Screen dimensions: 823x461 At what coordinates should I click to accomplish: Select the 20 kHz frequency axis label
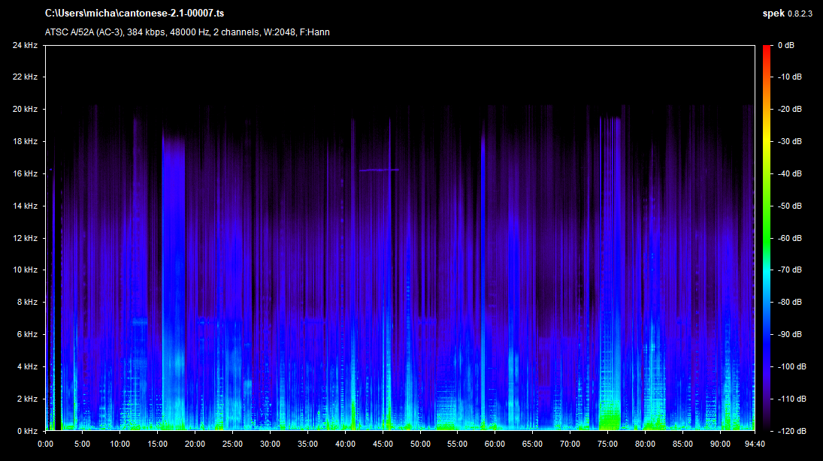click(x=25, y=110)
